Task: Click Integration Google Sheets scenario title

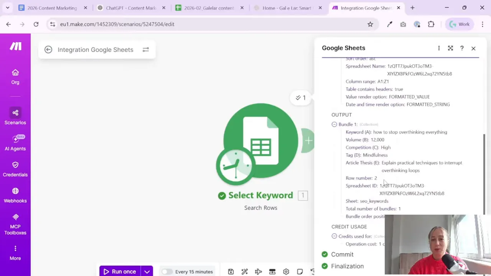Action: click(96, 49)
